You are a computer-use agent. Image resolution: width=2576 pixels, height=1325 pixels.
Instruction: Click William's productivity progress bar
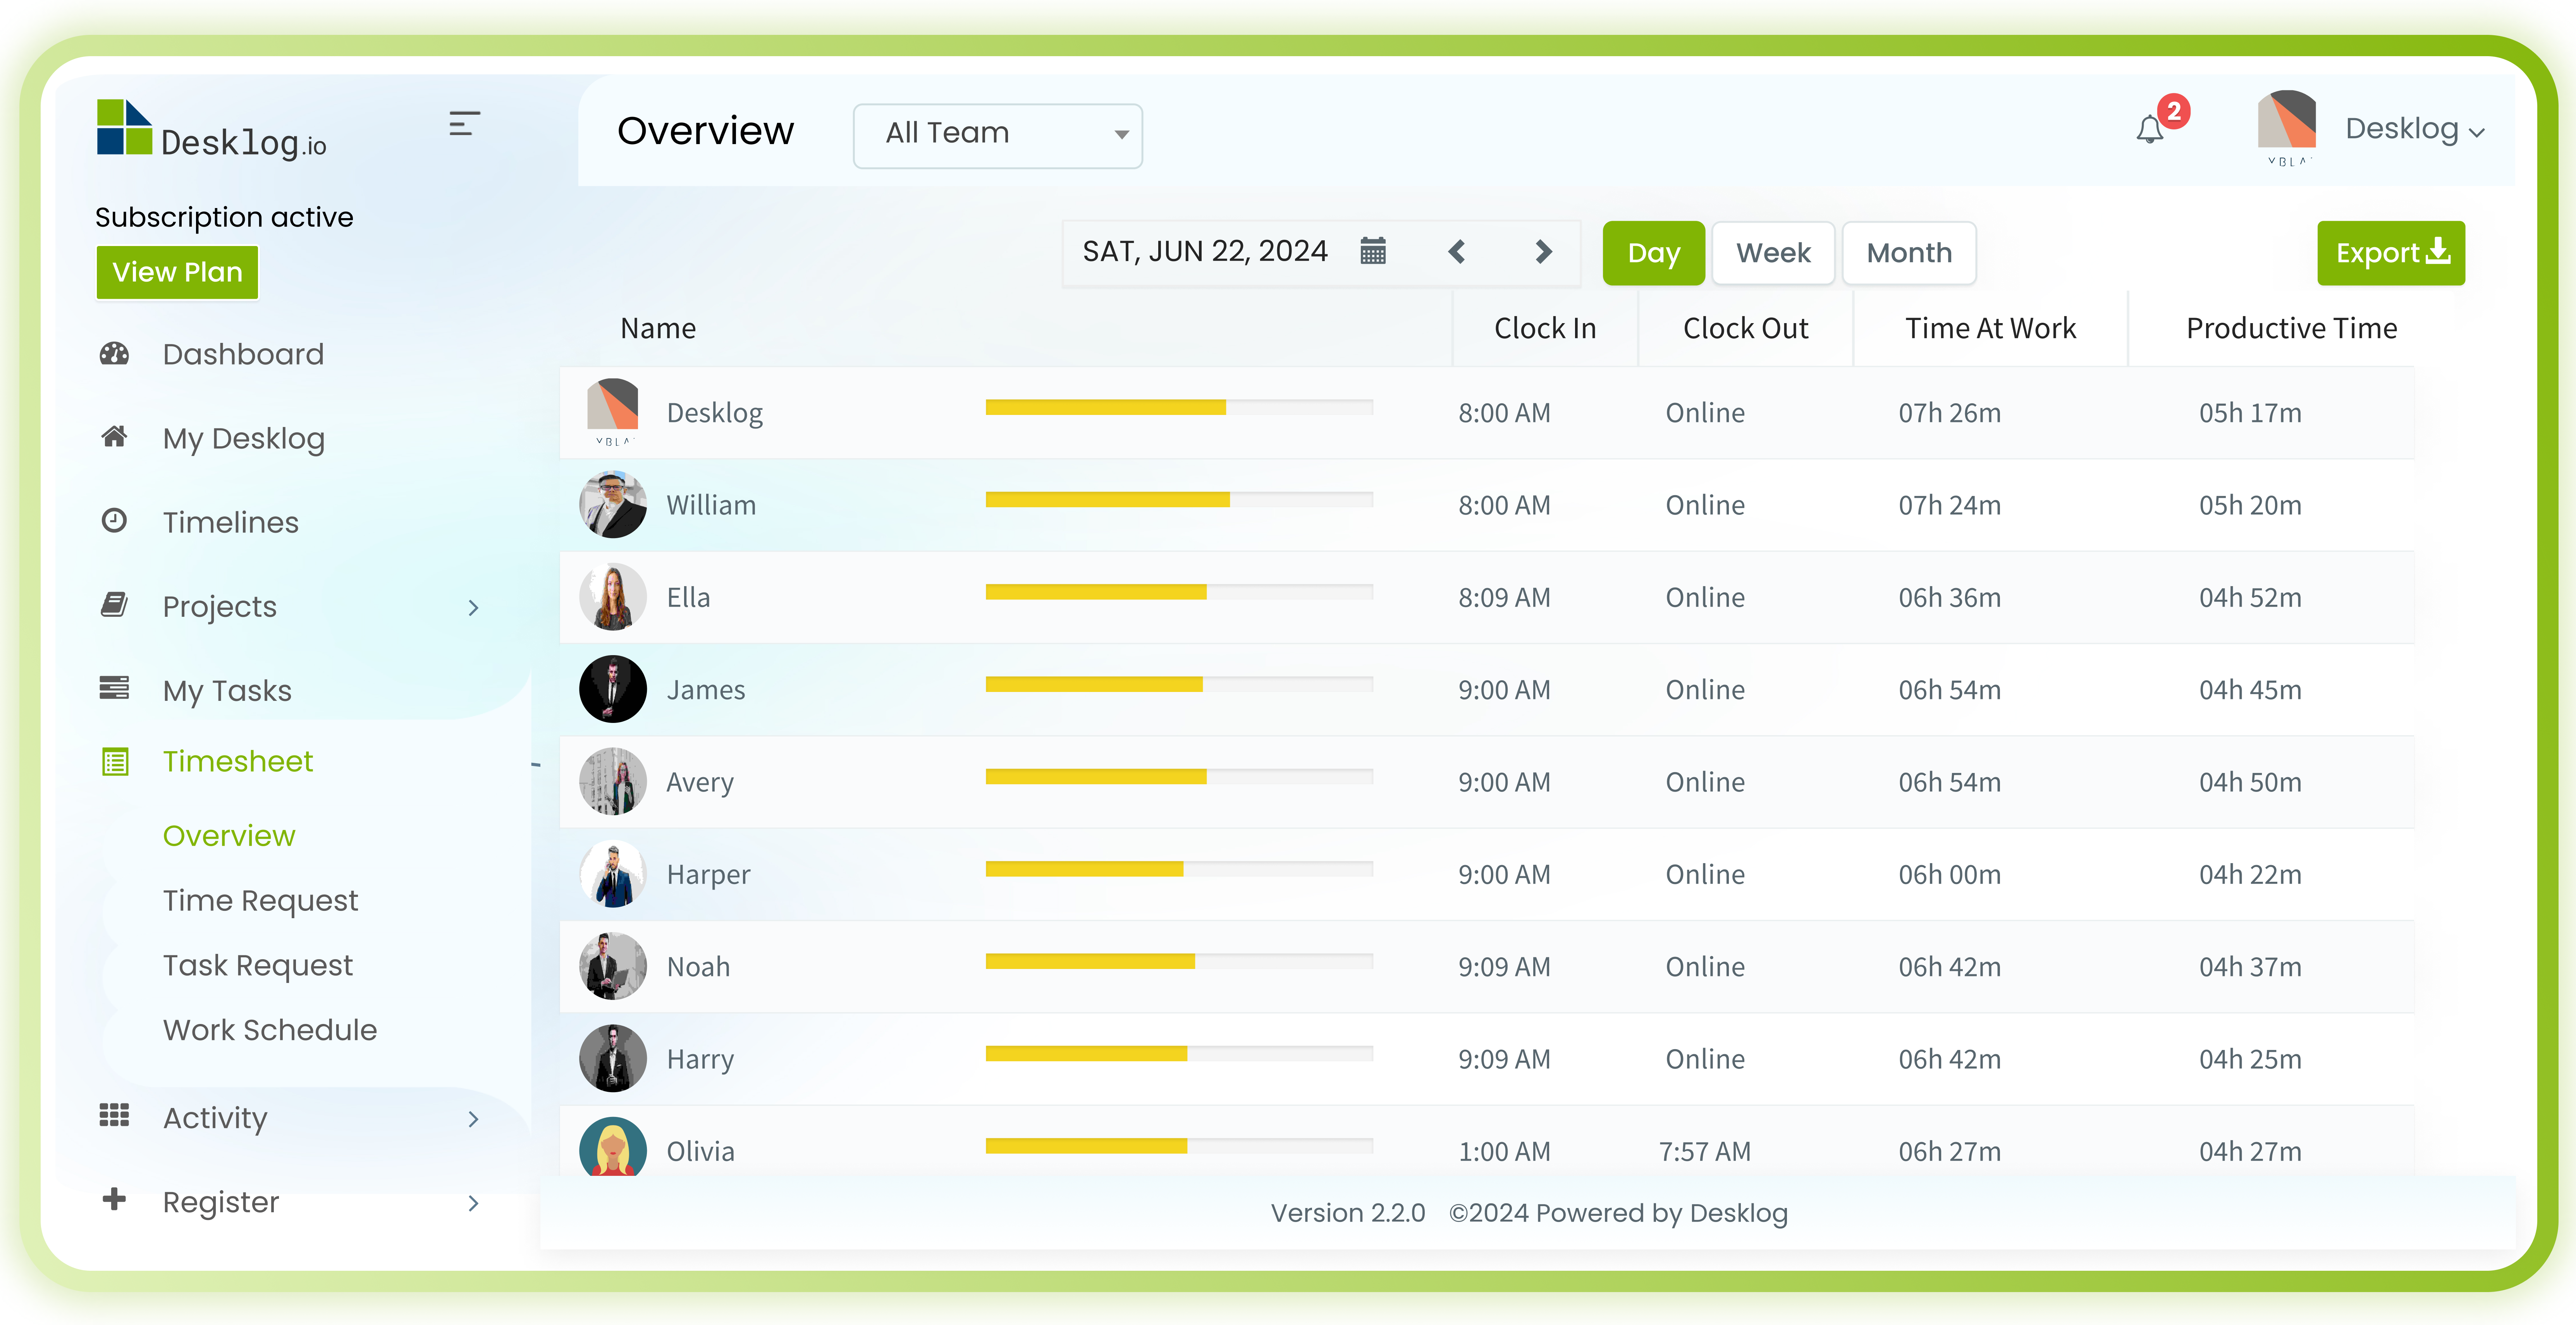1179,499
